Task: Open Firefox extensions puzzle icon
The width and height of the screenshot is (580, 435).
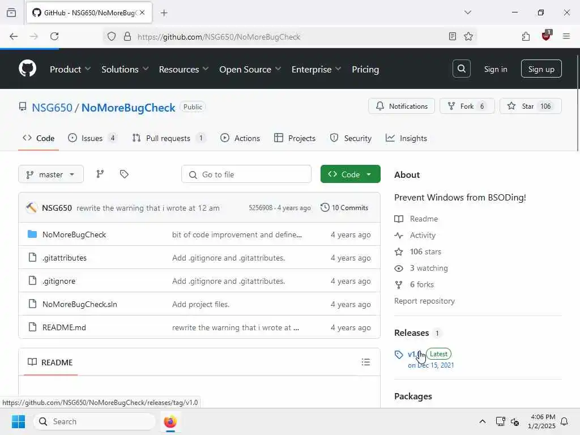Action: (x=526, y=36)
